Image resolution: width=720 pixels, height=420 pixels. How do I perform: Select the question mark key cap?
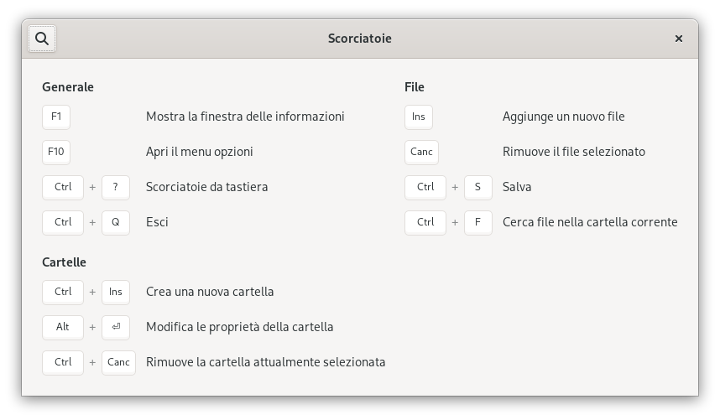pyautogui.click(x=116, y=187)
